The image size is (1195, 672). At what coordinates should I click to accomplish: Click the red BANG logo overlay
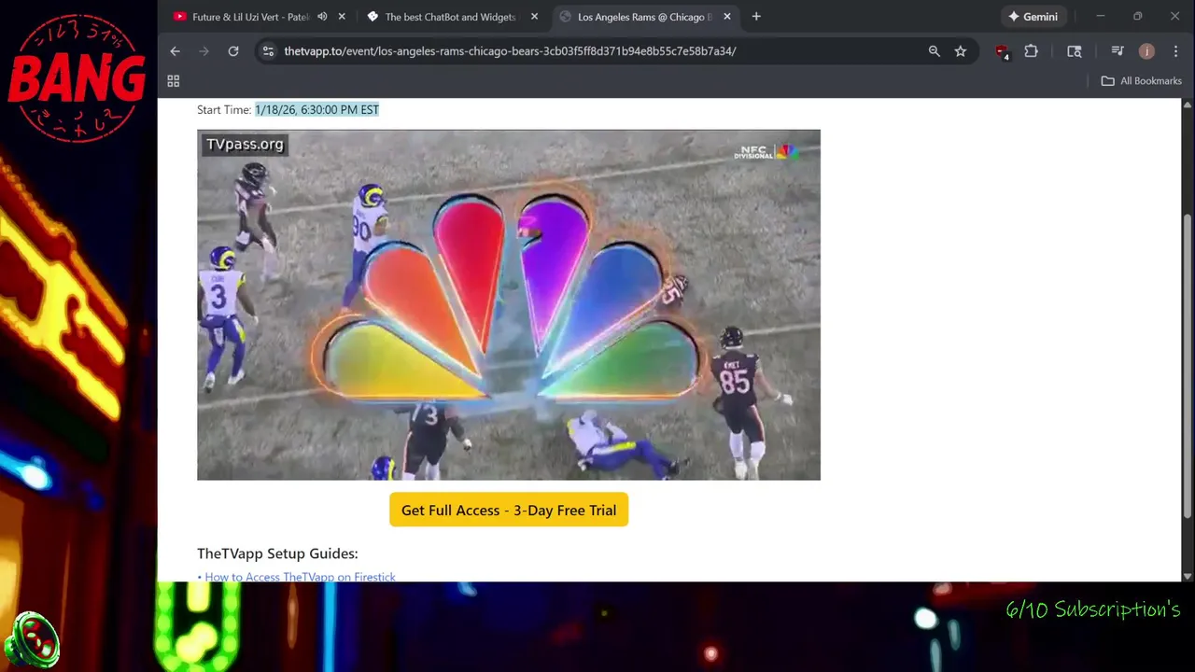77,78
